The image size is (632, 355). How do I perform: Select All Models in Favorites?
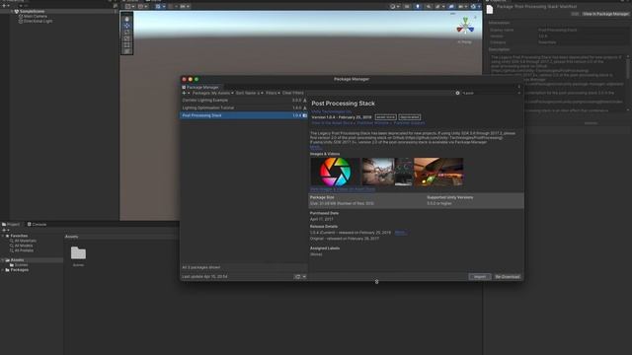tap(22, 246)
